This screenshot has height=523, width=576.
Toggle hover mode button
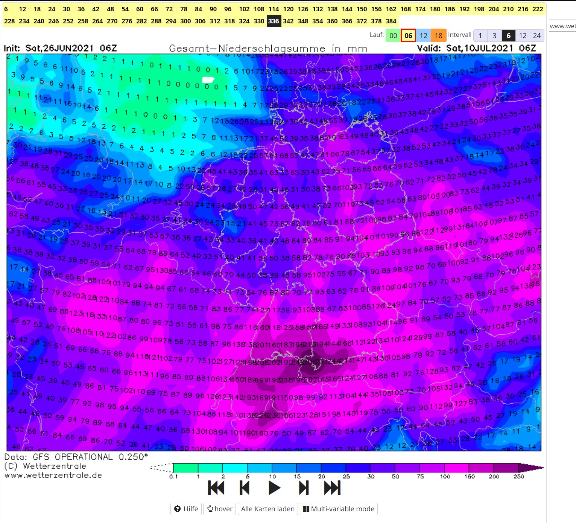coord(220,509)
